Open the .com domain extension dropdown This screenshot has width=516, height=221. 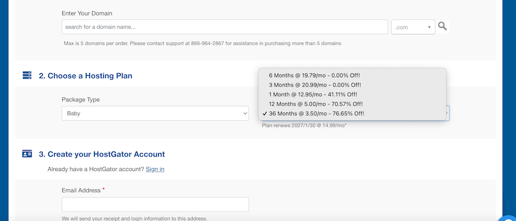point(413,27)
